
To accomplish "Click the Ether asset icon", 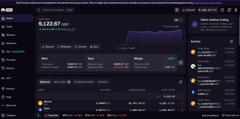I will pyautogui.click(x=40, y=110).
